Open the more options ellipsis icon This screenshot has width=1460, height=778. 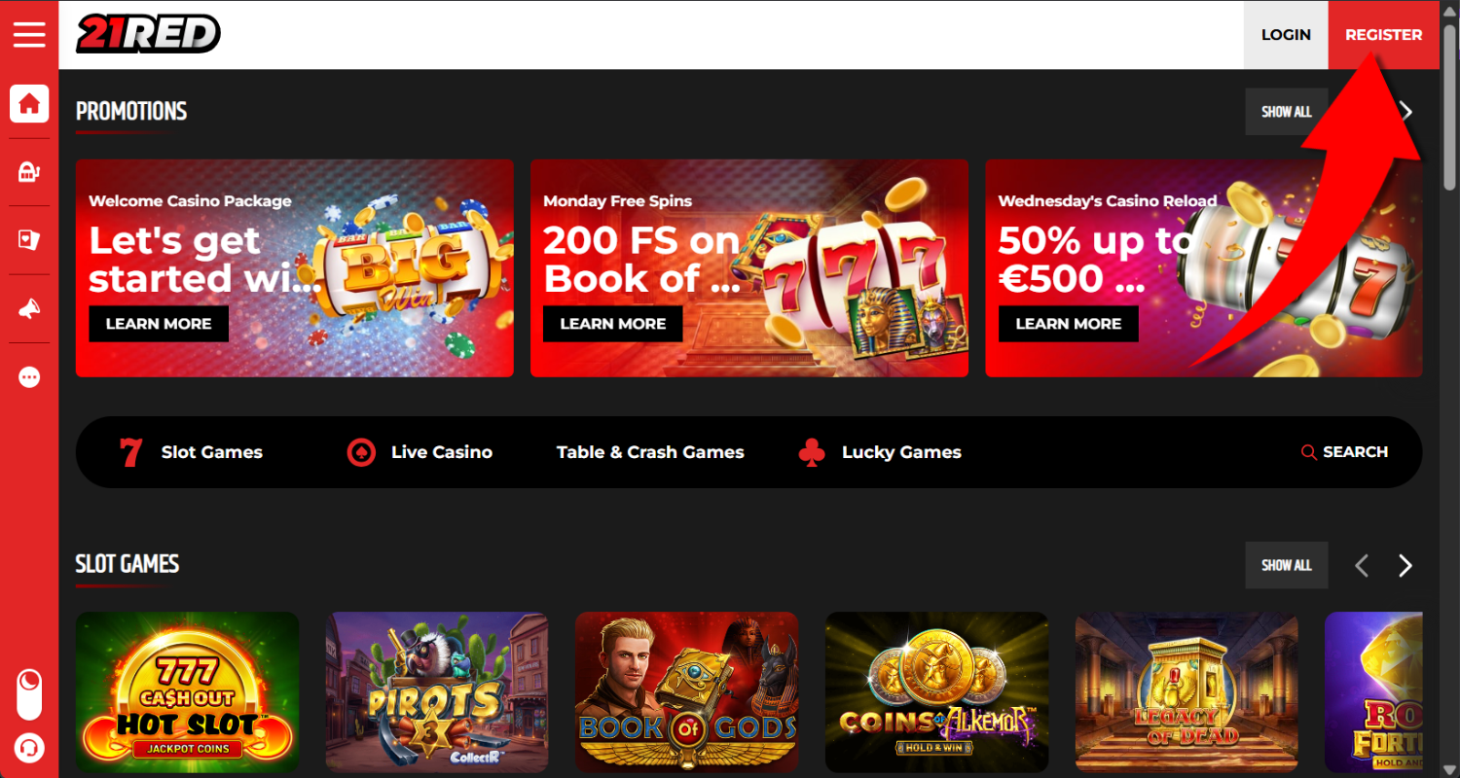(29, 377)
